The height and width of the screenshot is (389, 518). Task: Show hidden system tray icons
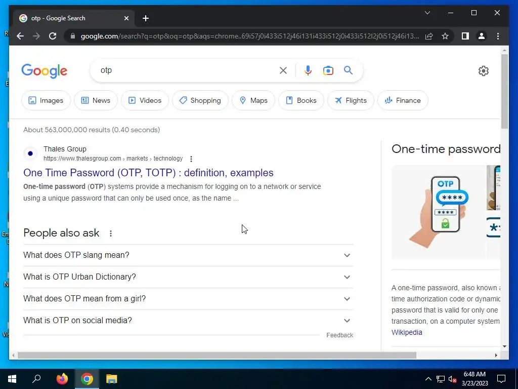coord(428,379)
